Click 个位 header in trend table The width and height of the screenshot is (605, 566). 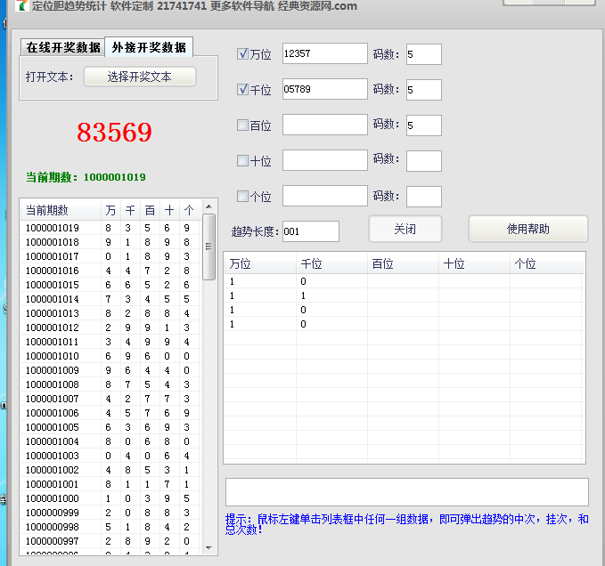pos(547,264)
